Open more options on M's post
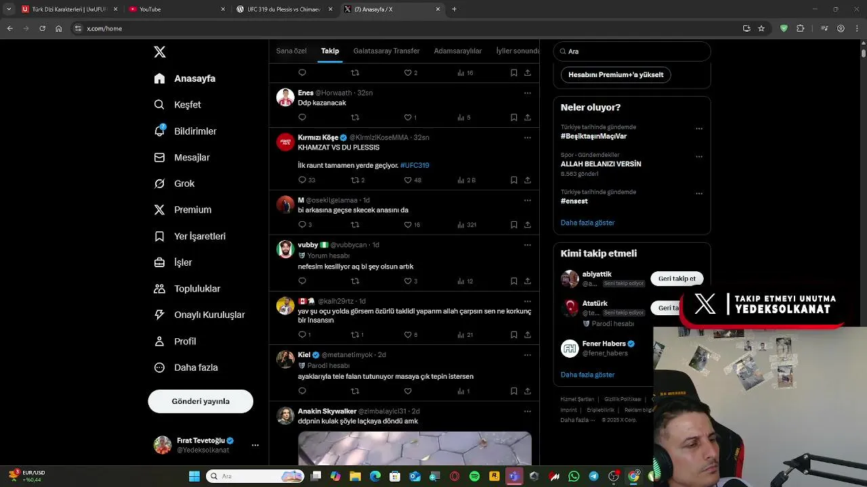This screenshot has width=867, height=487. click(x=528, y=200)
